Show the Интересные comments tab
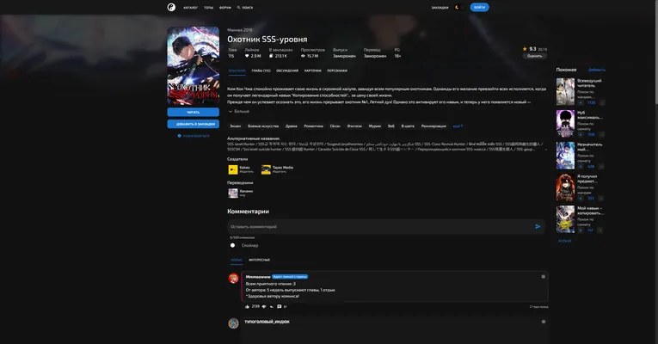The height and width of the screenshot is (344, 658). (260, 260)
